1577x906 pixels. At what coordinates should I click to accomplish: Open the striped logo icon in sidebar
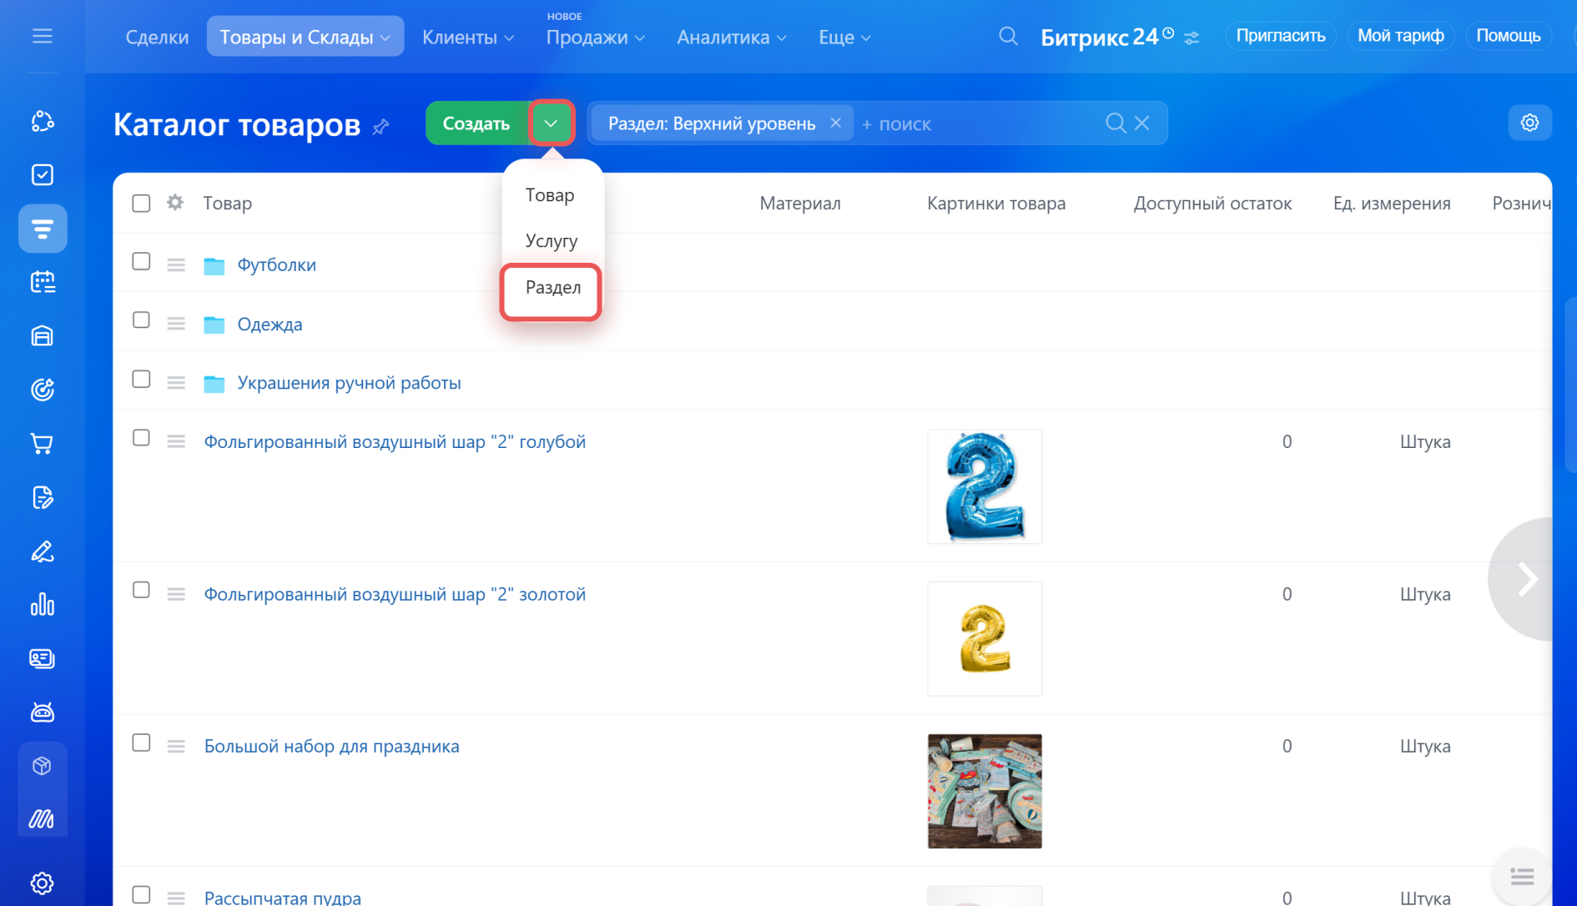42,819
